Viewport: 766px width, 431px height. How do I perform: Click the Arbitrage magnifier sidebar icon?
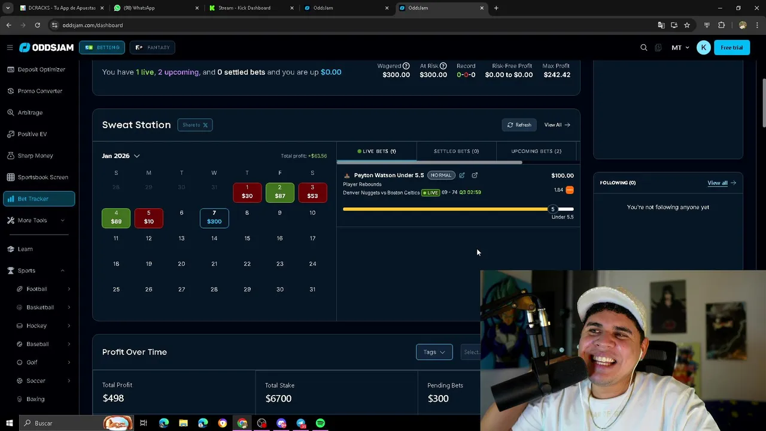click(11, 113)
